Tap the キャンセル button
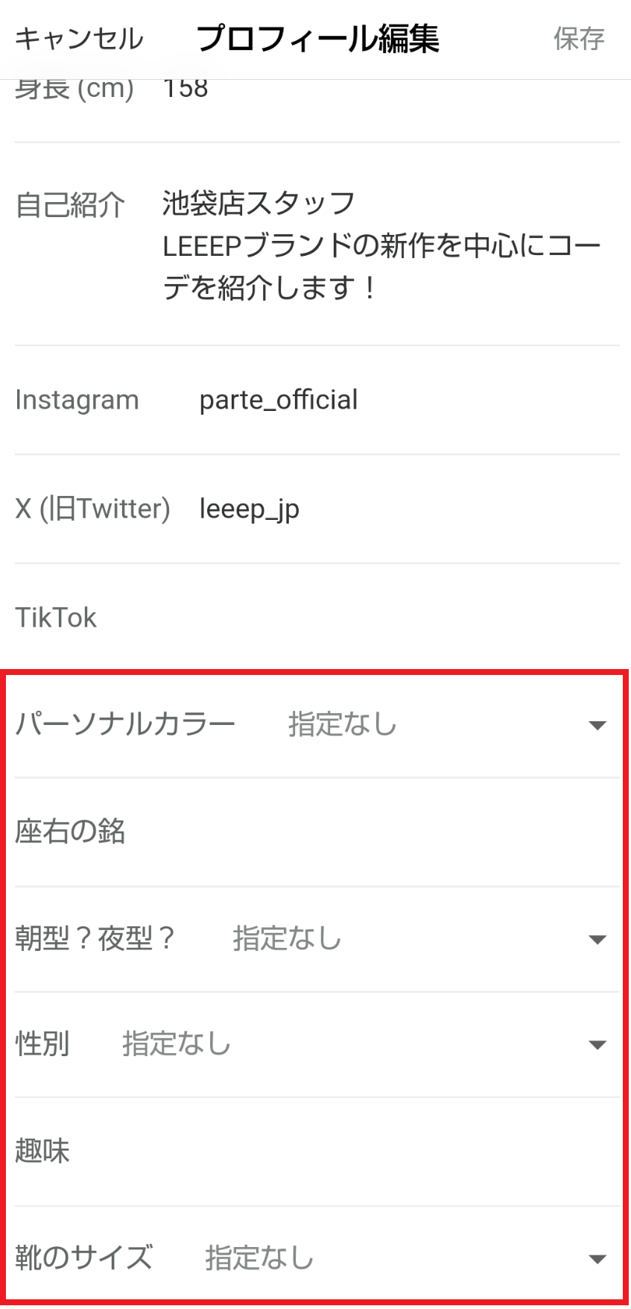Screen dimensions: 631x1309 click(x=79, y=39)
